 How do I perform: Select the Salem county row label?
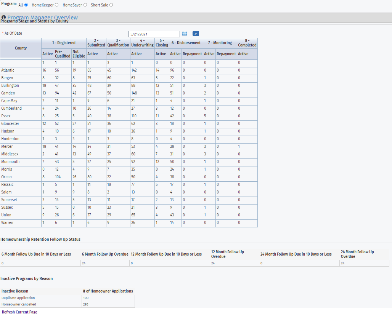coord(6,192)
